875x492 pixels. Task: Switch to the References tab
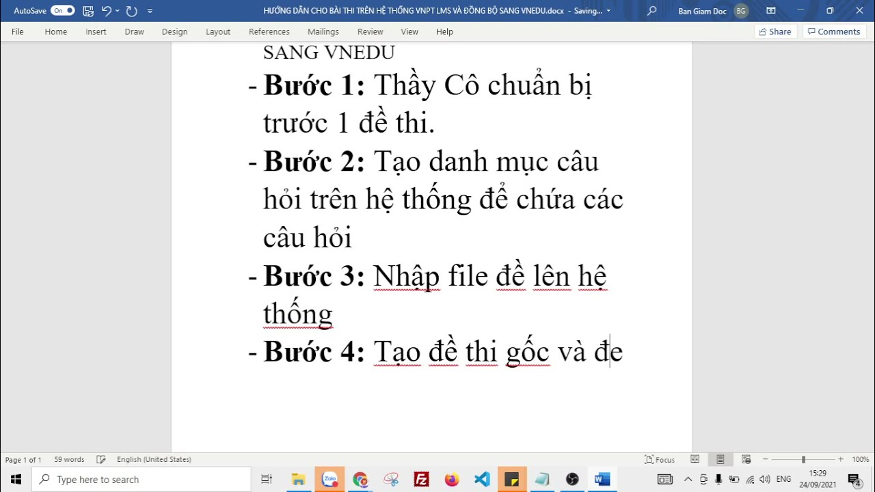(269, 31)
